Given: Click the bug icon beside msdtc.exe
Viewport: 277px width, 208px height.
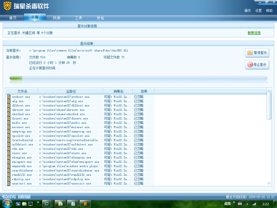Looking at the screenshot, I should 9,123.
